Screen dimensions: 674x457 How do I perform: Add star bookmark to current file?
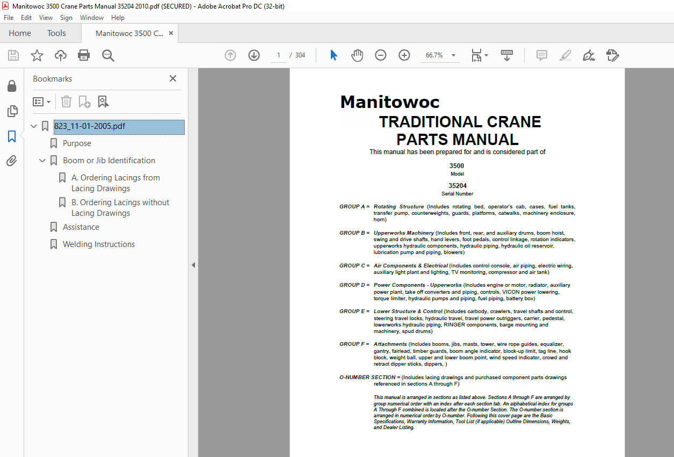coord(37,55)
